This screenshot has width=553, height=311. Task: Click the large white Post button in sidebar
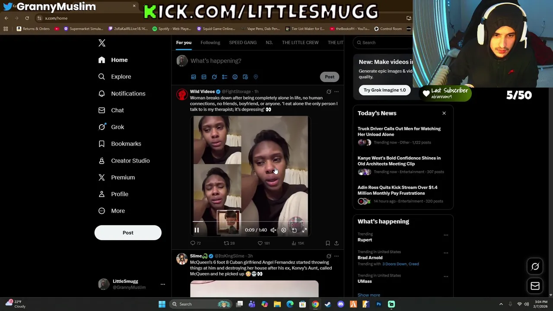coord(128,233)
